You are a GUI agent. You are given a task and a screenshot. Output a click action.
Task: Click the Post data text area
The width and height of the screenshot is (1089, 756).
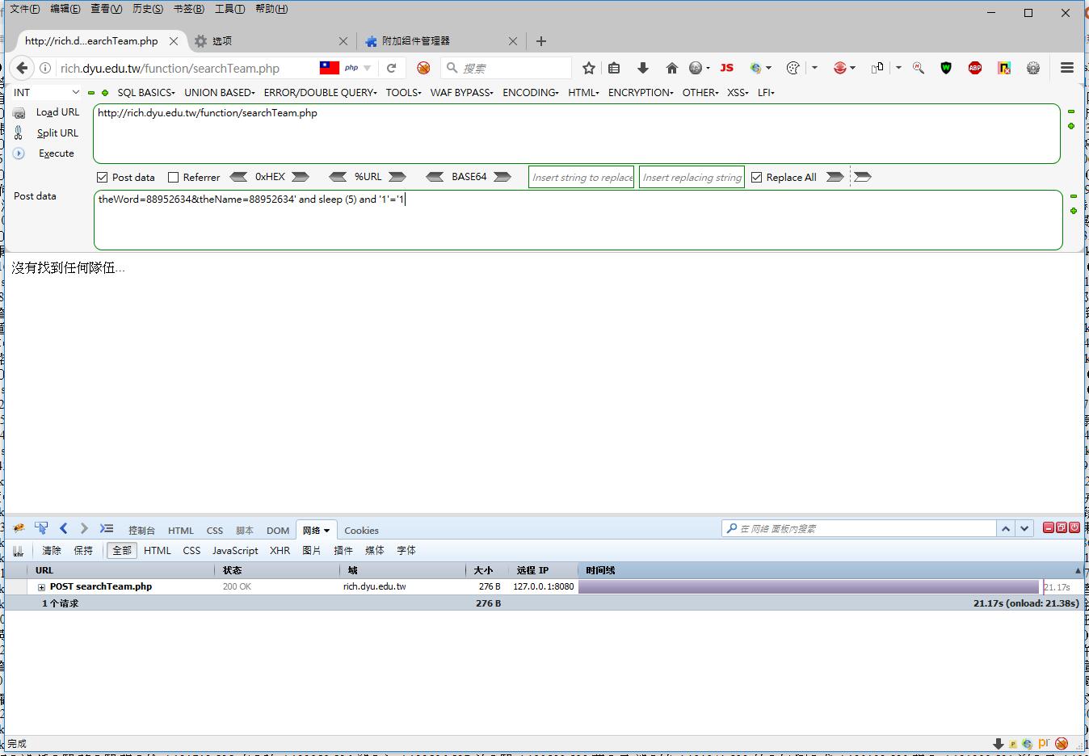(x=578, y=220)
